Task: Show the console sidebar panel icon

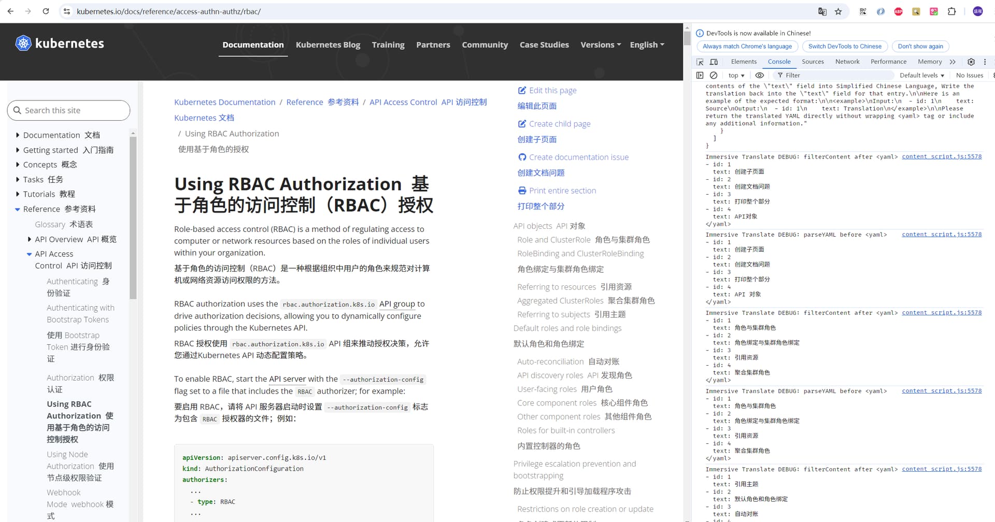Action: click(700, 75)
